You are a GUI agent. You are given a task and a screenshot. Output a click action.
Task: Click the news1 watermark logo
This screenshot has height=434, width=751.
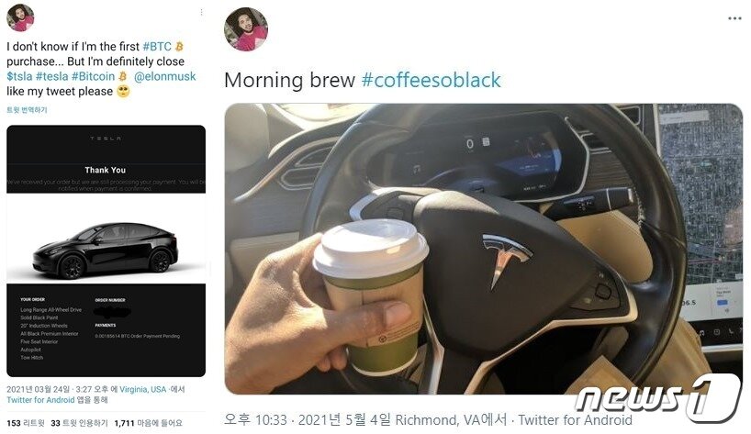point(658,397)
